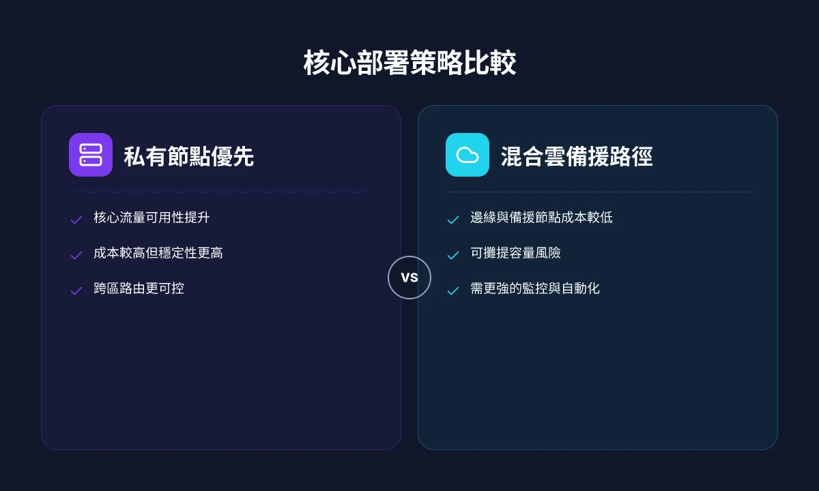
Task: Click the cyan cloud icon
Action: [468, 155]
